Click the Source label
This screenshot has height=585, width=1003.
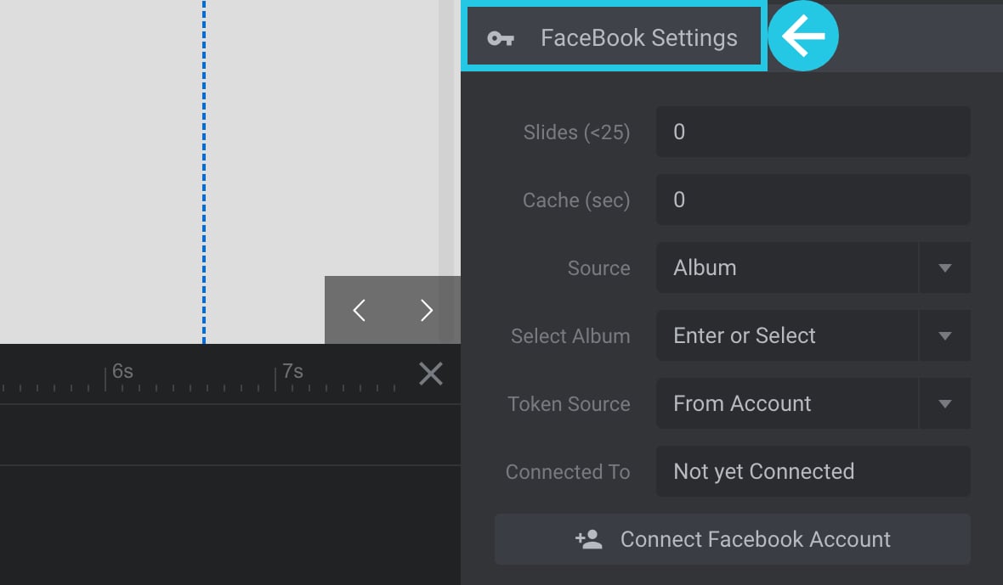coord(598,267)
